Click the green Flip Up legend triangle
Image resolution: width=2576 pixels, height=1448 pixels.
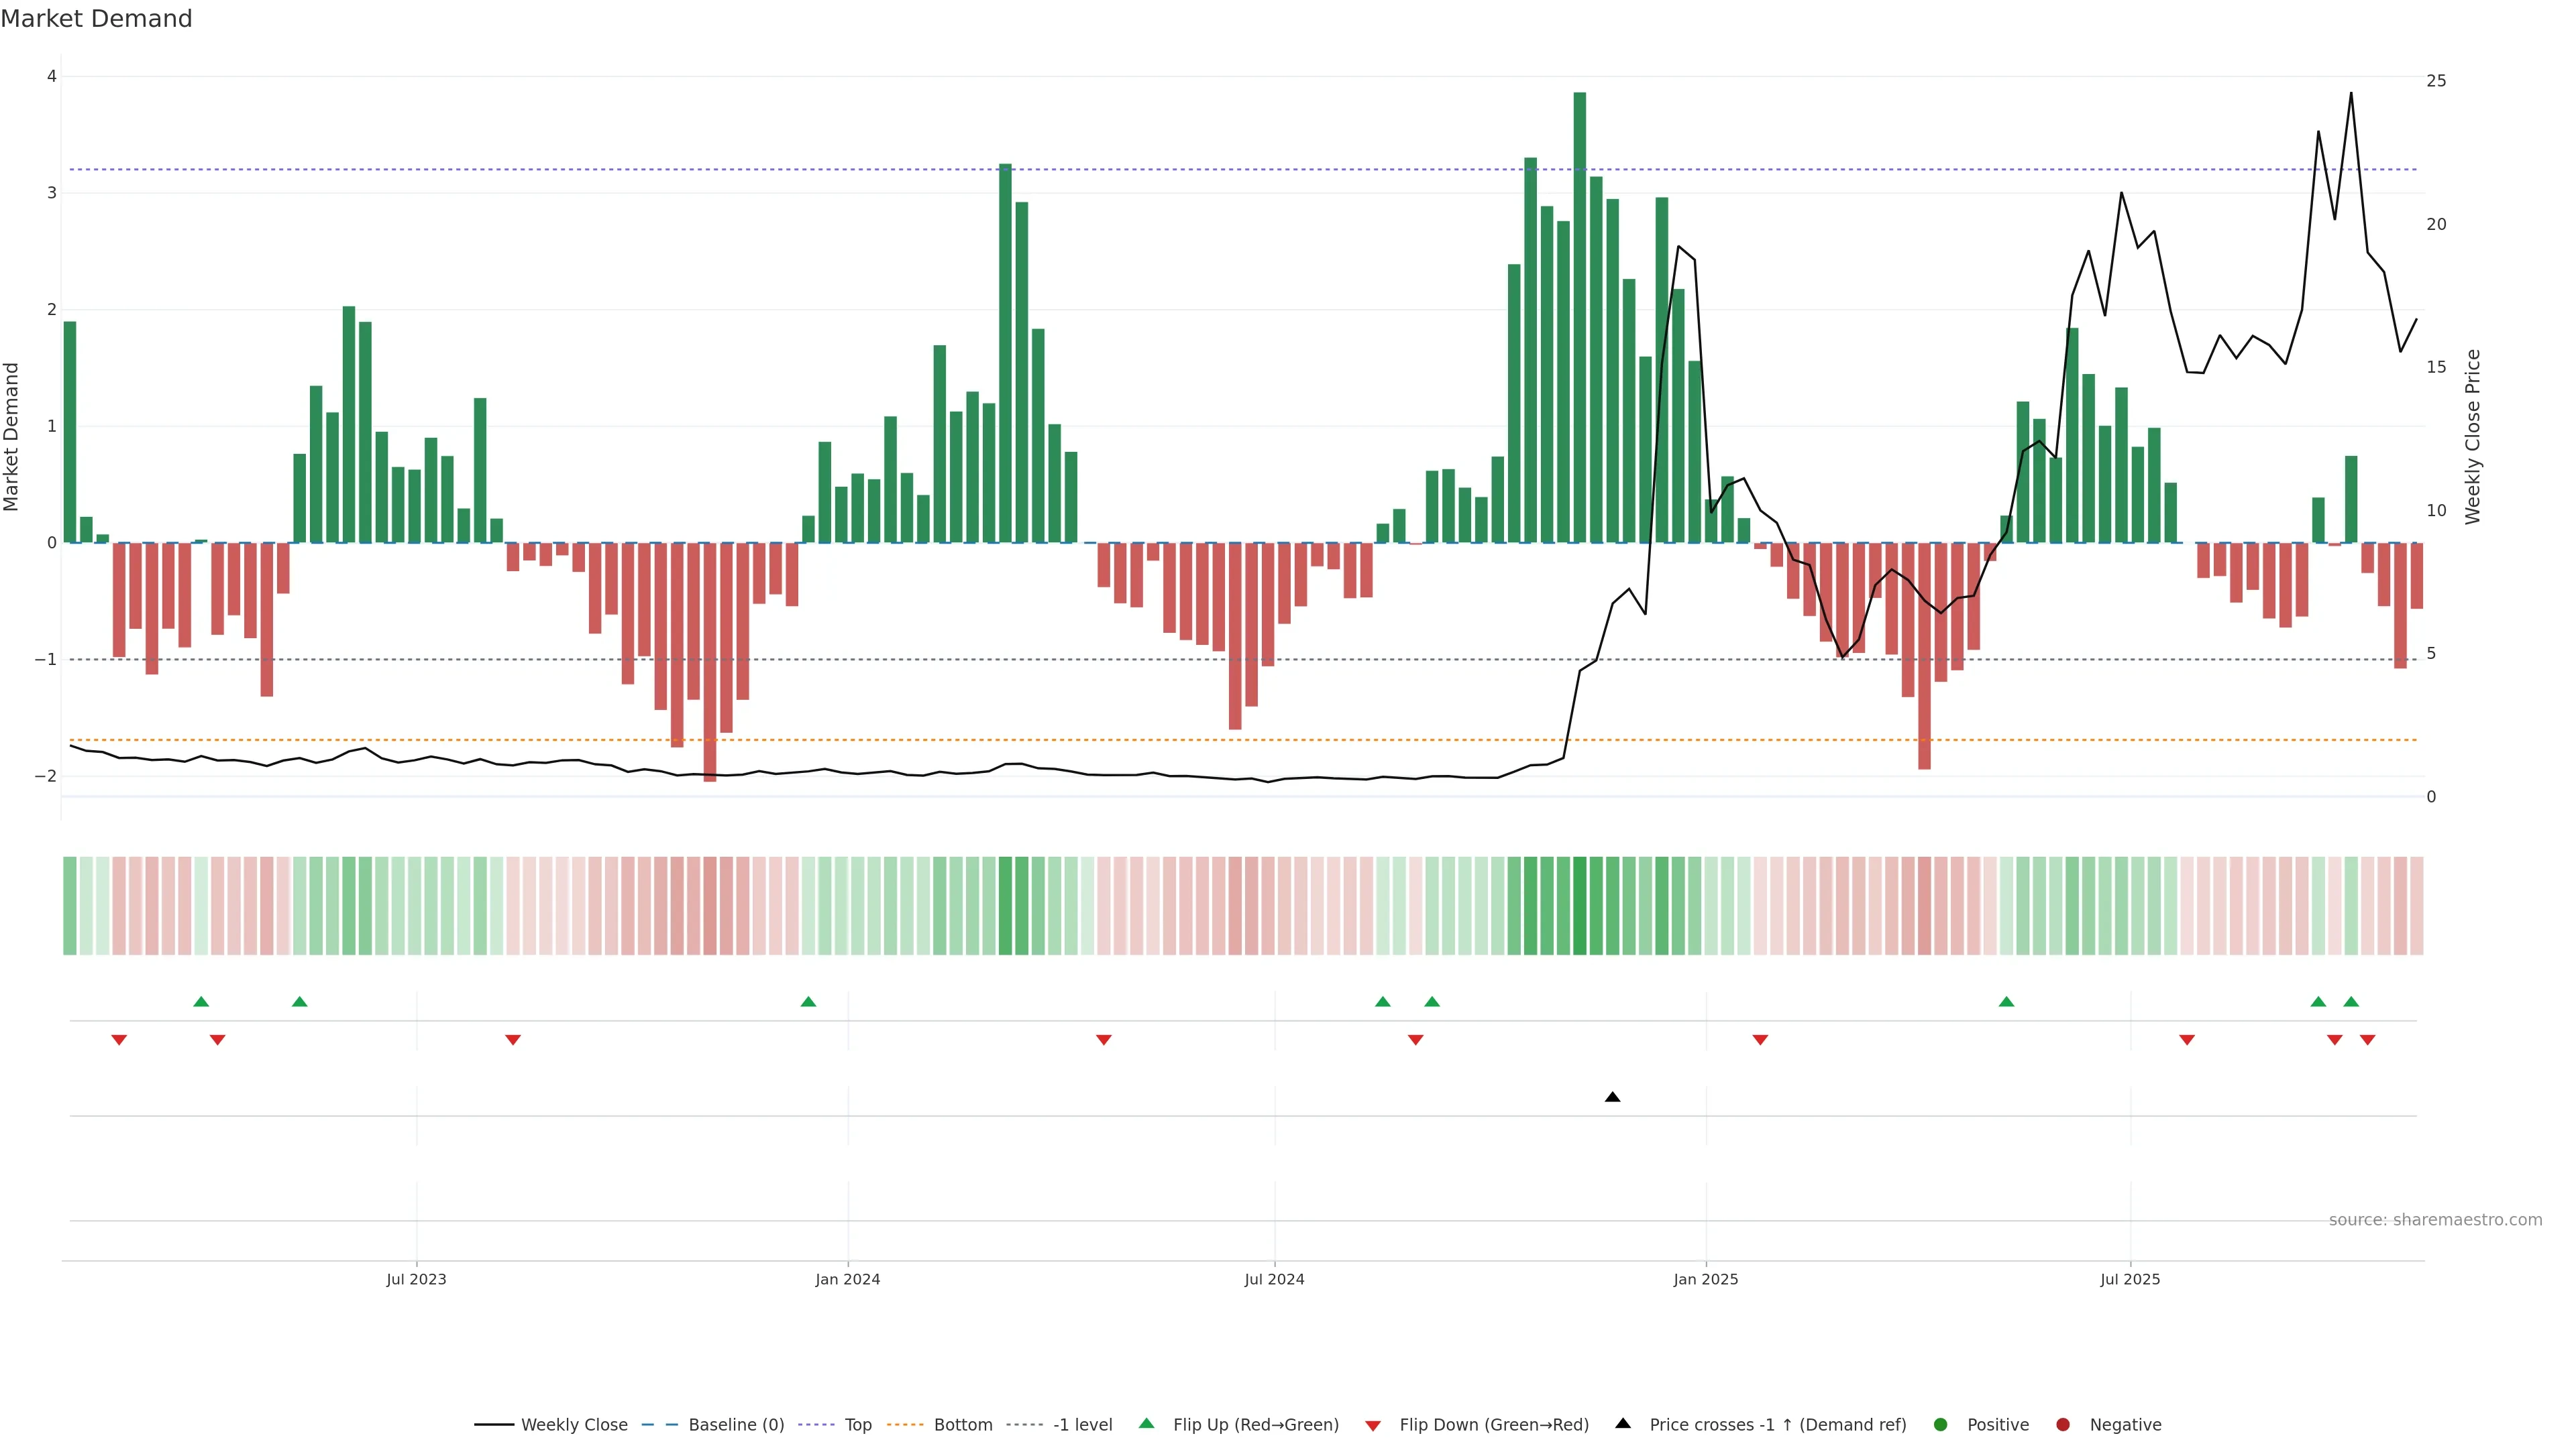[x=1146, y=1423]
